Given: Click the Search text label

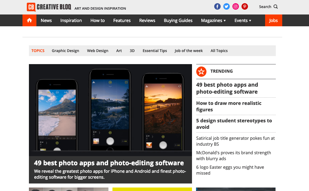Looking at the screenshot, I should point(265,7).
